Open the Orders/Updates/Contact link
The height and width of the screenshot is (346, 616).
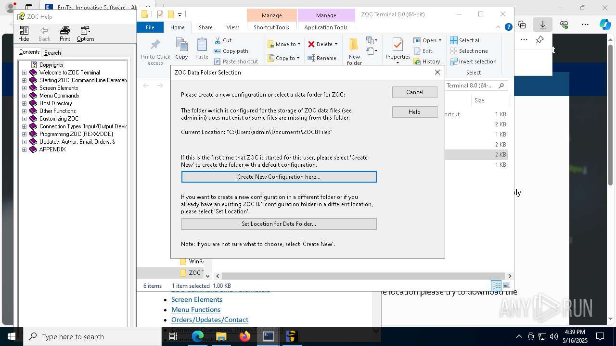[210, 320]
